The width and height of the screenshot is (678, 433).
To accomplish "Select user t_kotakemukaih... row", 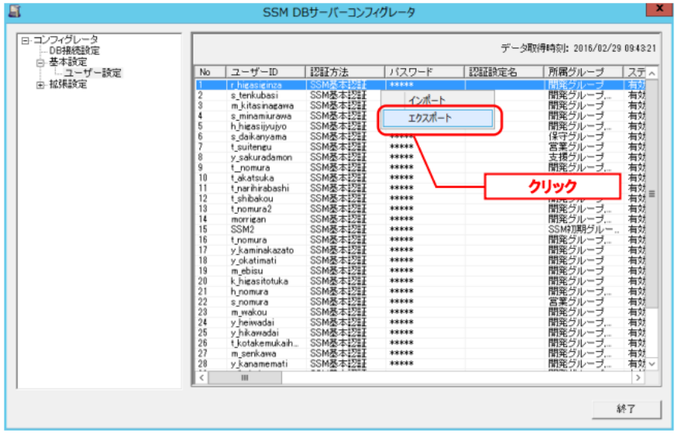I will (x=420, y=344).
